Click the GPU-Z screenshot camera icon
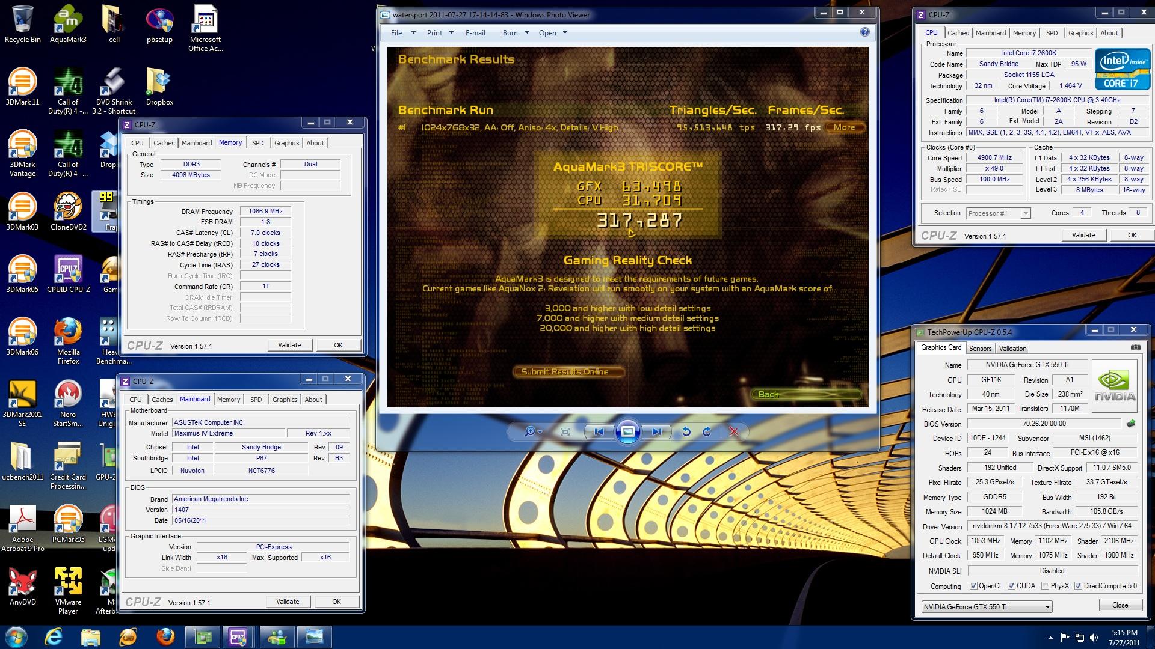The image size is (1155, 649). coord(1135,347)
